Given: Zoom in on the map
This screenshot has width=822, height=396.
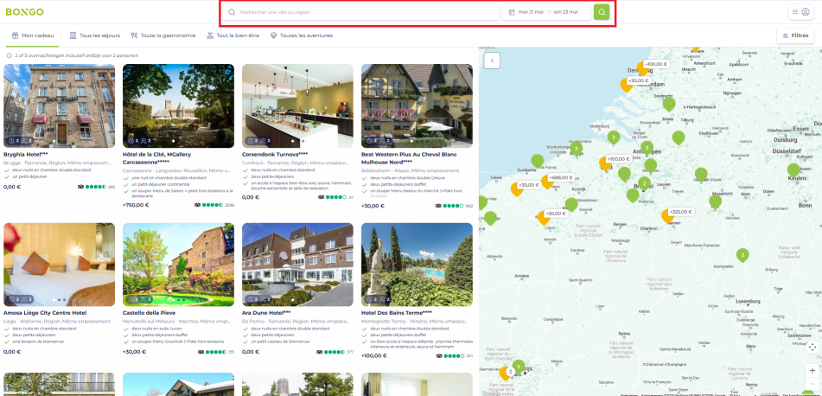Looking at the screenshot, I should (x=812, y=370).
